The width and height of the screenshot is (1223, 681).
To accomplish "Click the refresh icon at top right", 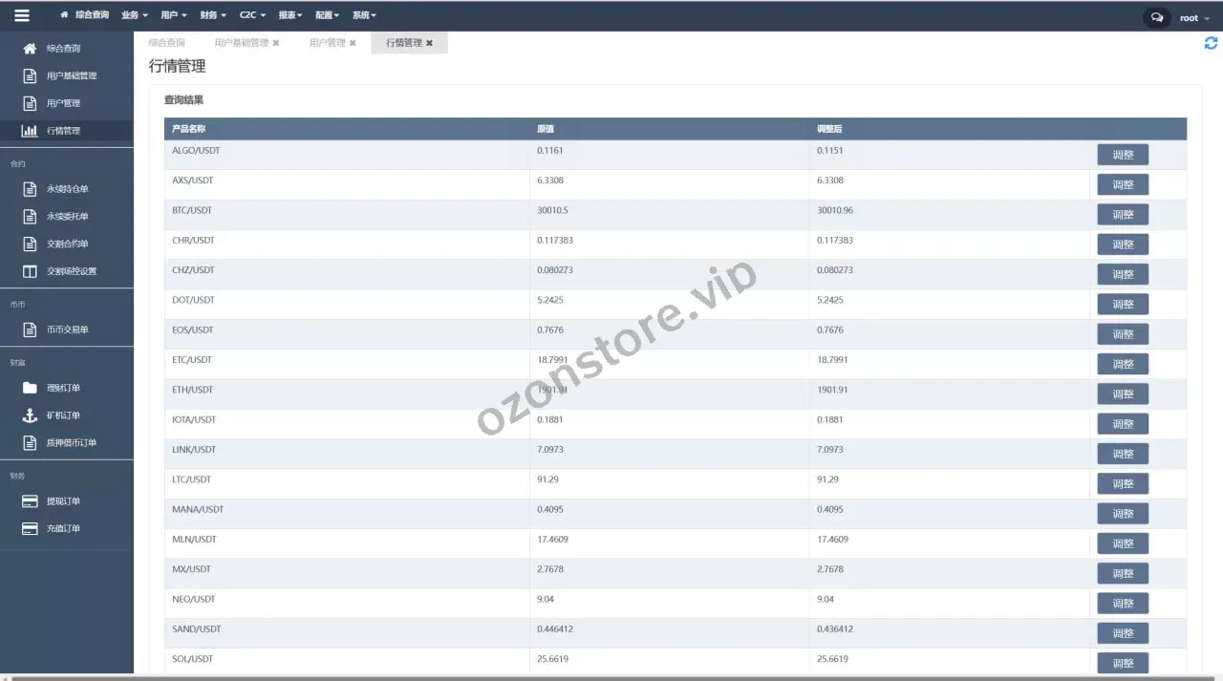I will pos(1211,43).
